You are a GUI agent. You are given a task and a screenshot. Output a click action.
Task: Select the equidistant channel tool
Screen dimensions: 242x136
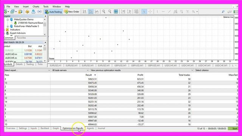175,12
